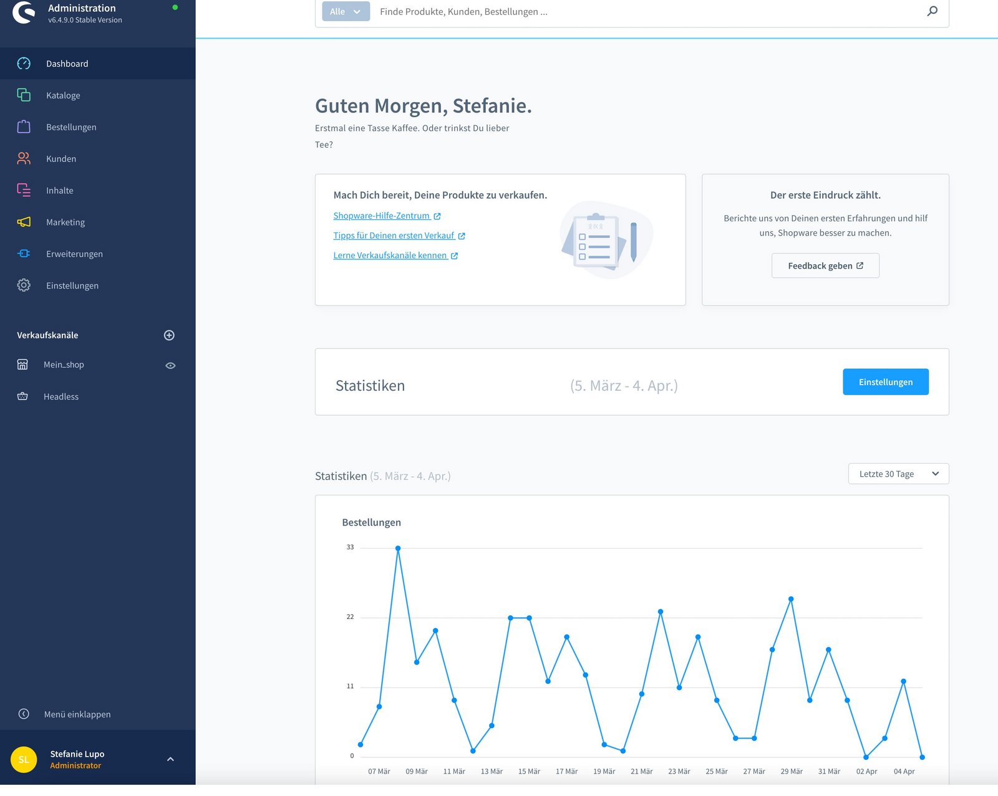Image resolution: width=998 pixels, height=796 pixels.
Task: Open Kataloge menu item
Action: (98, 95)
